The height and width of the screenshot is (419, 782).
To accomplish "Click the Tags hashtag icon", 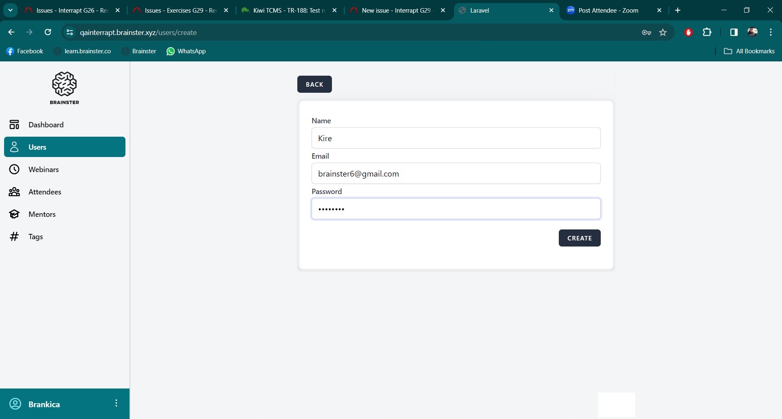I will coord(14,237).
